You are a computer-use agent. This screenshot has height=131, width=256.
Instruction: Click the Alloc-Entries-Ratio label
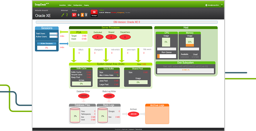tap(106, 75)
